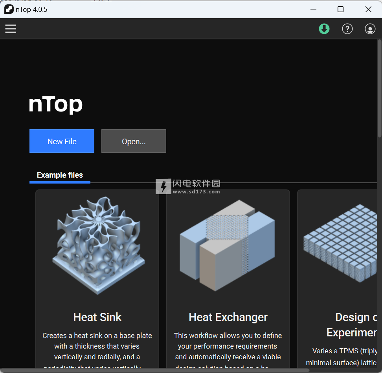Click the Heat Sink card title
Viewport: 382px width, 373px height.
[97, 317]
